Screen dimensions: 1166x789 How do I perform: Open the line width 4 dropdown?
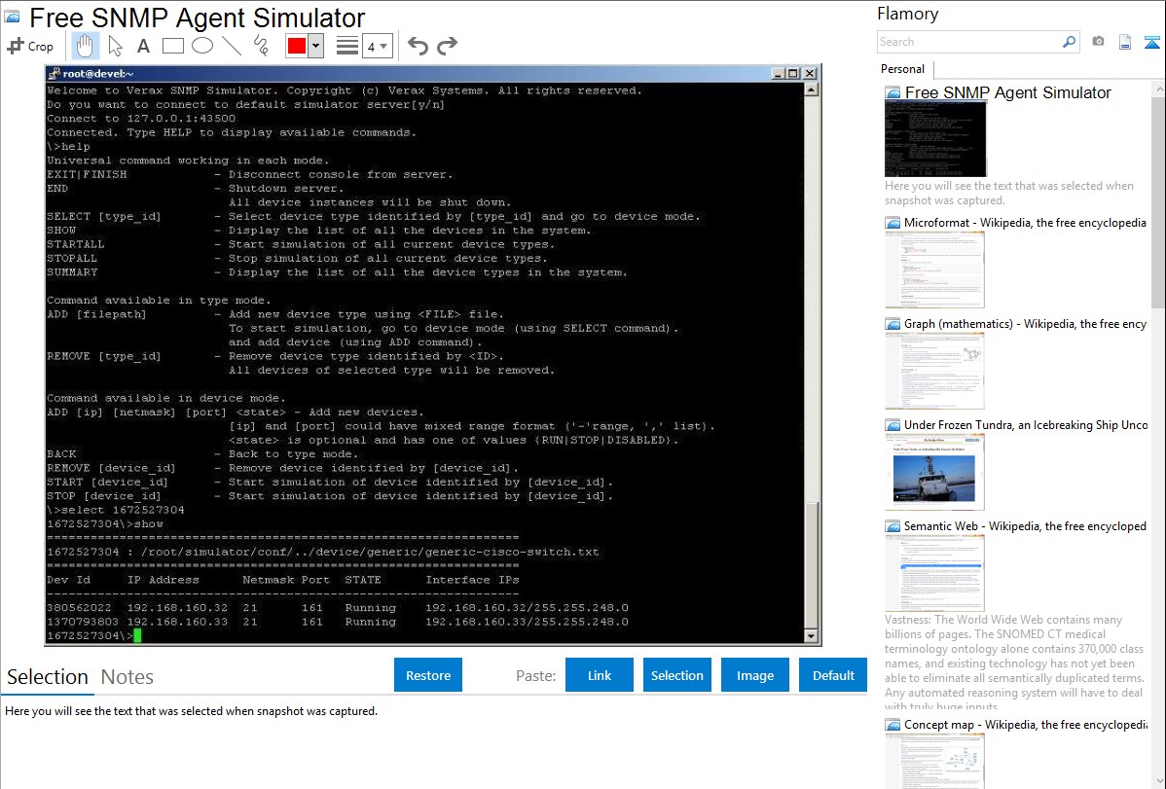(378, 47)
